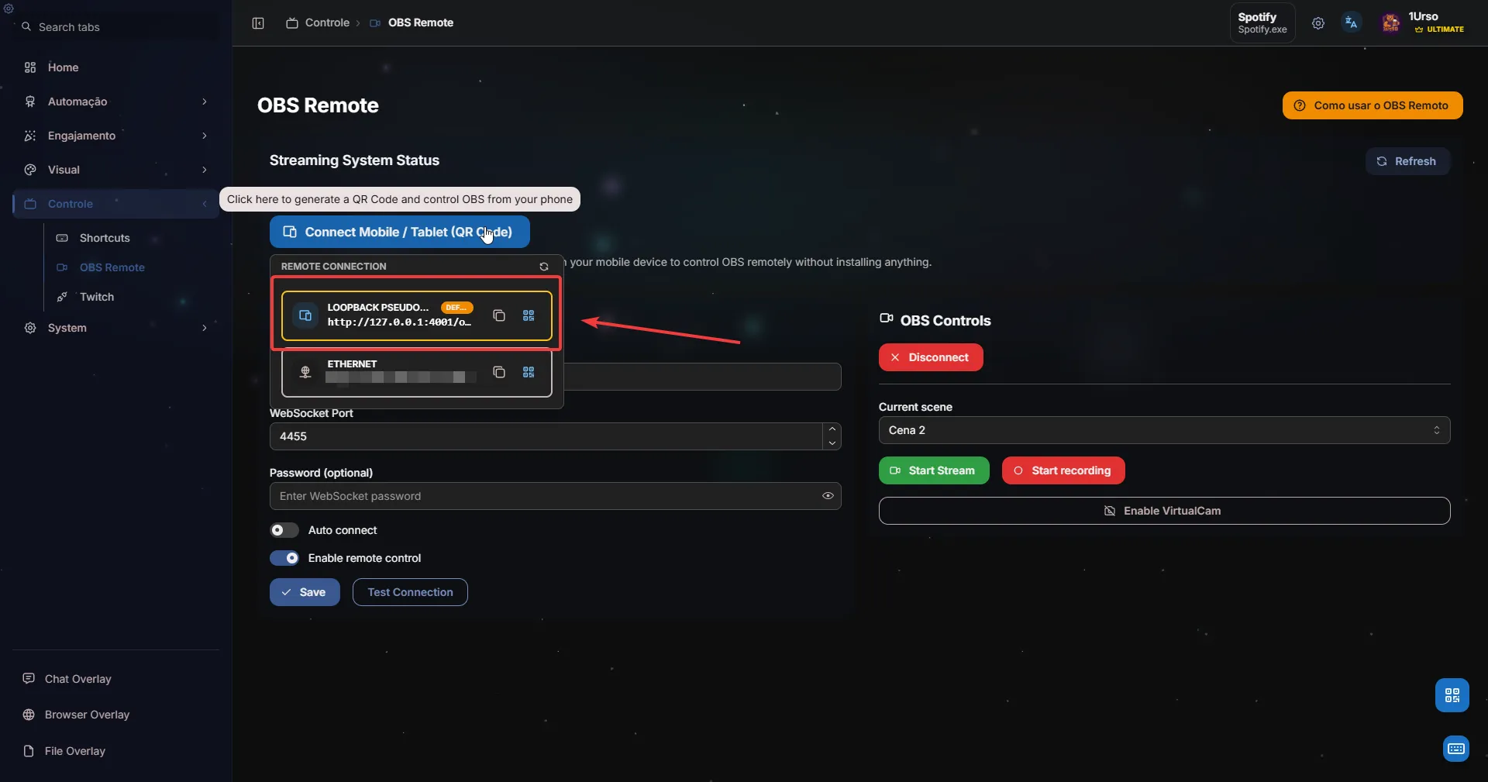Expand the Automação sidebar section
Viewport: 1488px width, 782px height.
coord(116,102)
